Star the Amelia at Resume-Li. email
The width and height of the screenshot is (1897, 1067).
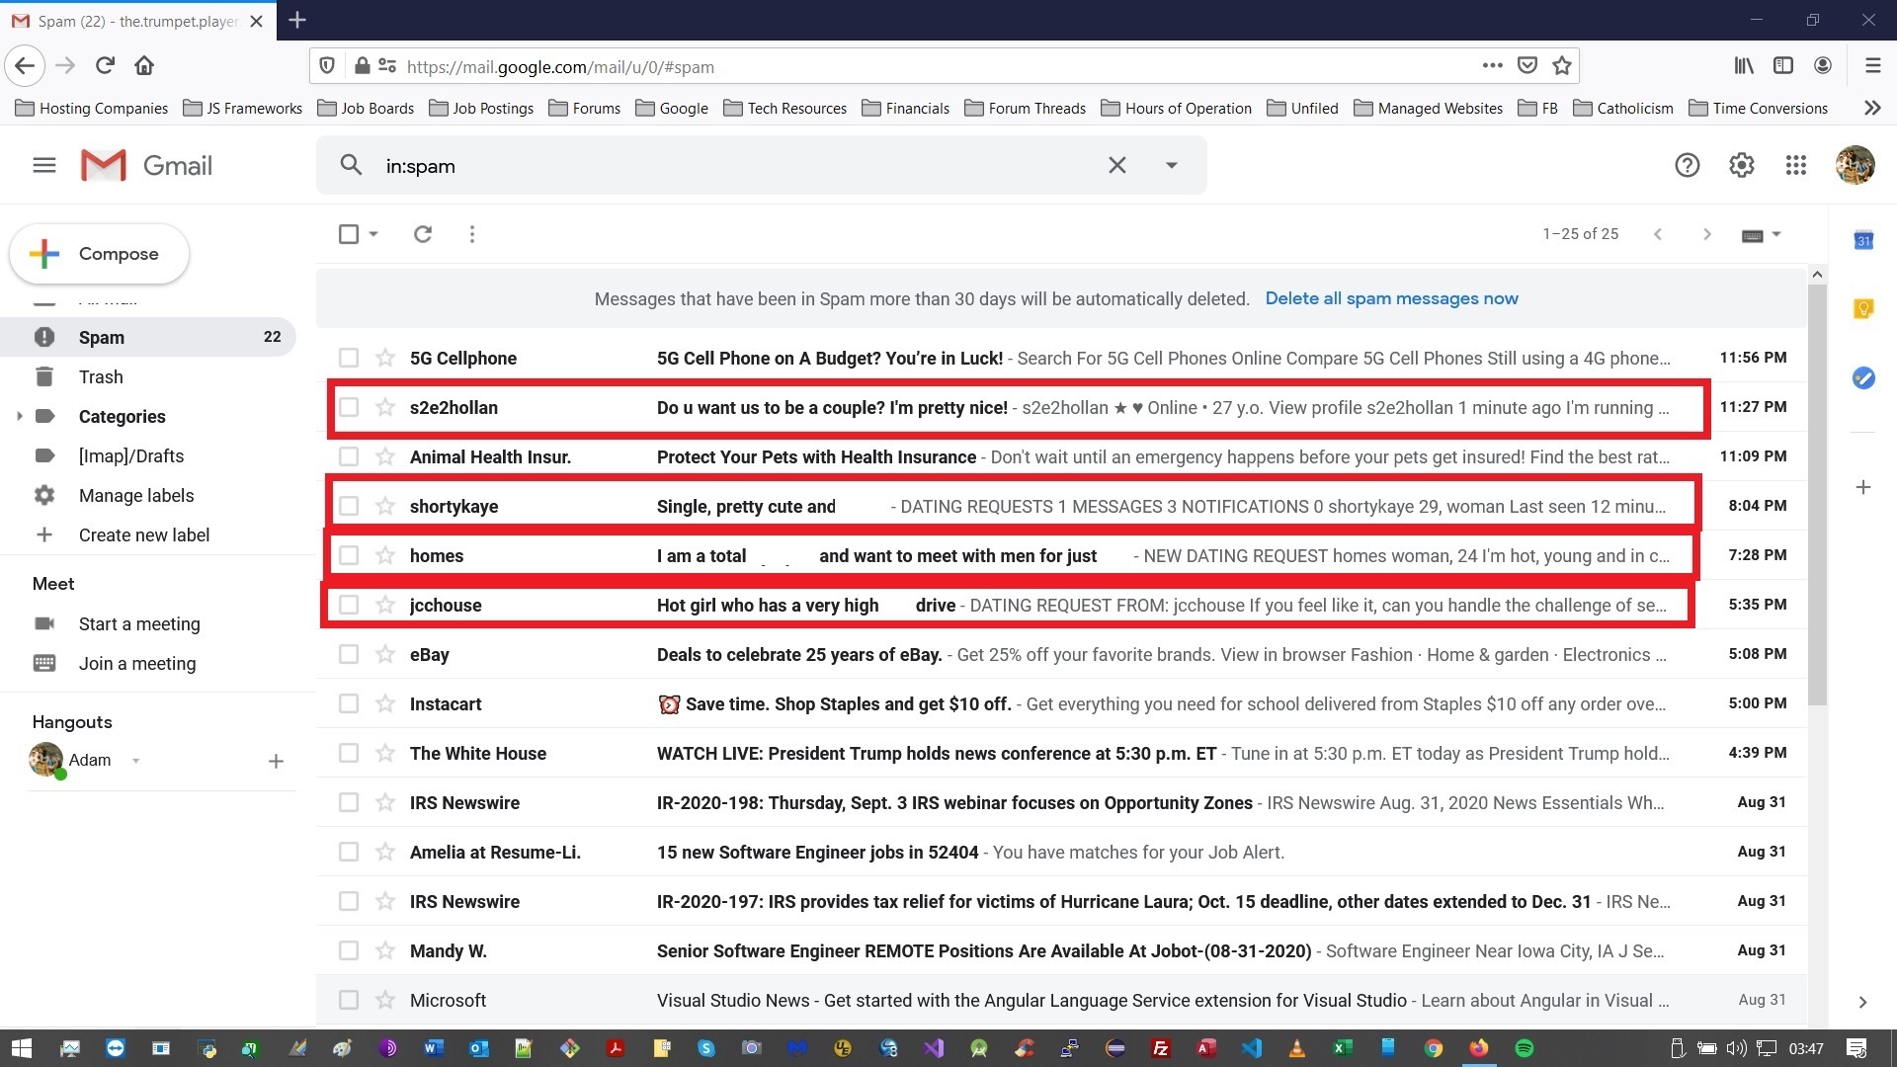385,852
